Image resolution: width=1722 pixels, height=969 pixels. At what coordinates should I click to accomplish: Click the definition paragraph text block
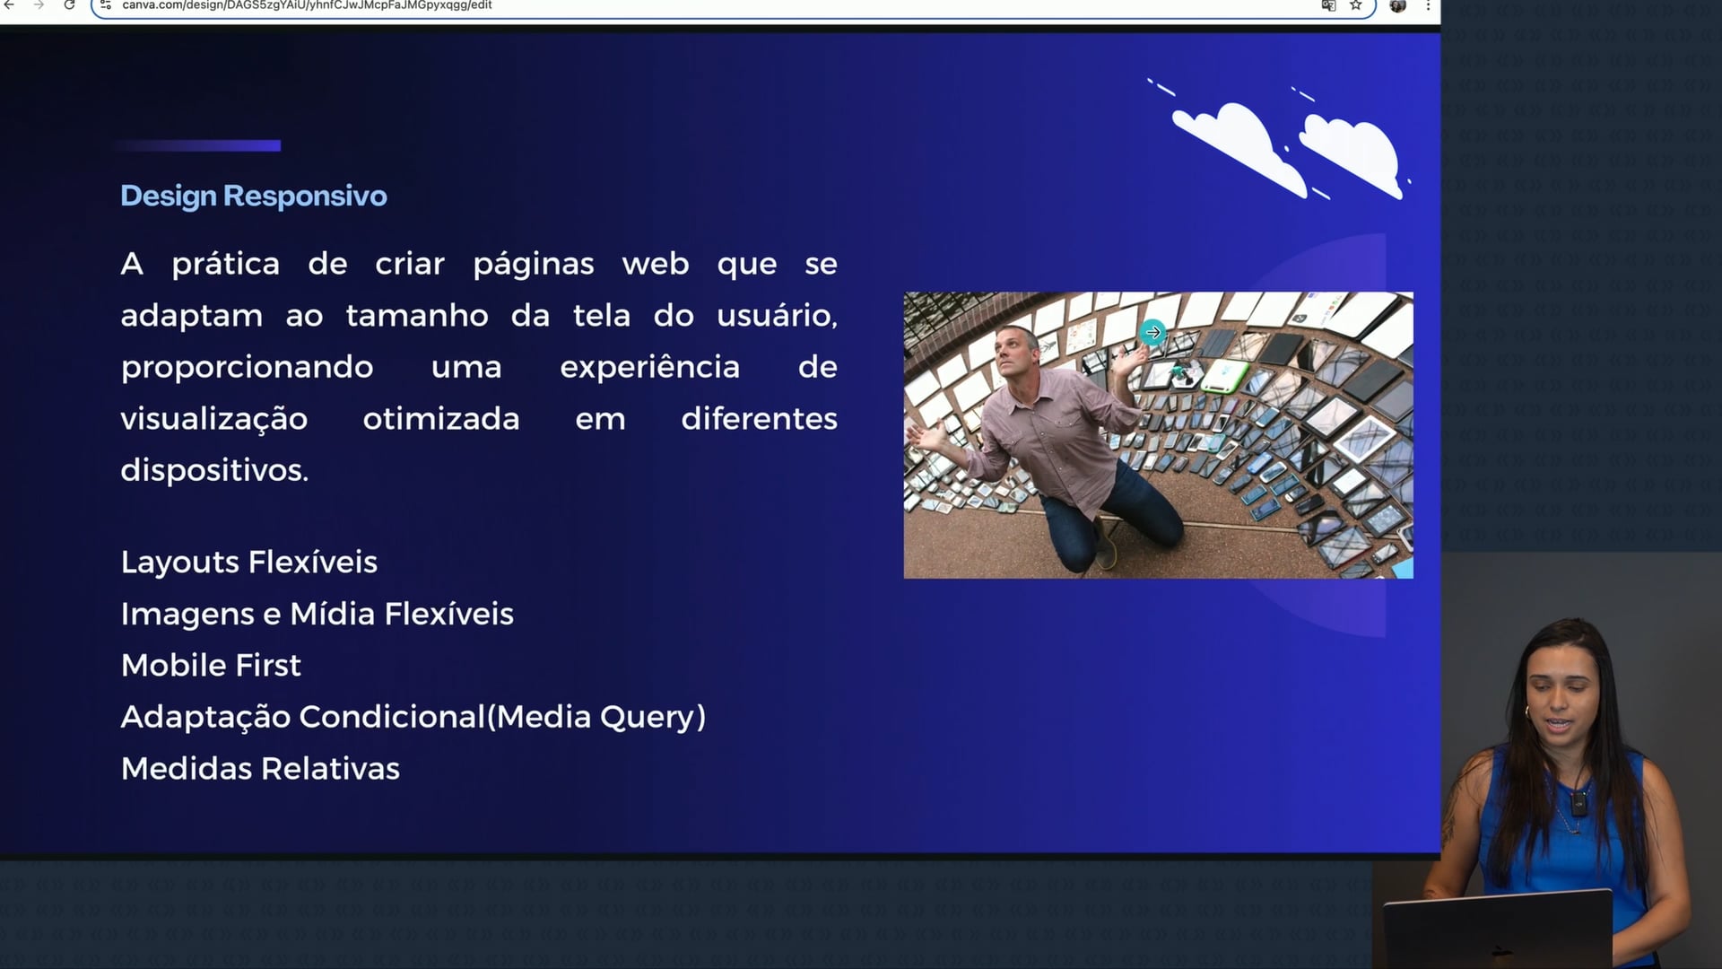[x=479, y=366]
